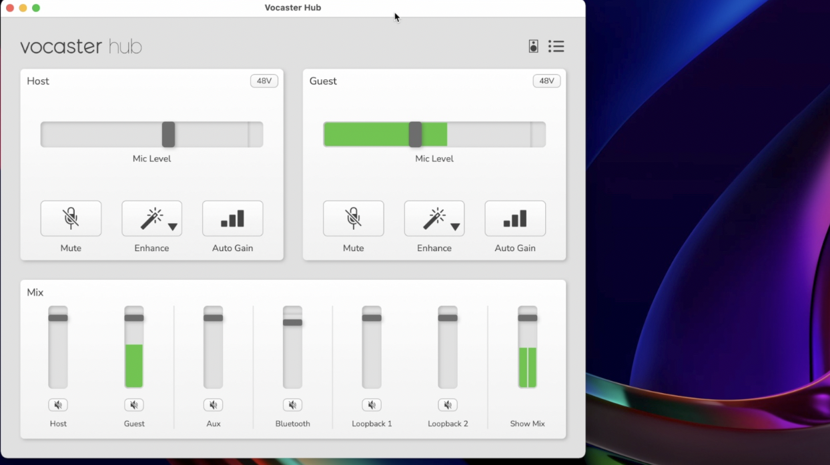Click the speaker monitor icon at top right
Viewport: 830px width, 465px height.
coord(533,46)
